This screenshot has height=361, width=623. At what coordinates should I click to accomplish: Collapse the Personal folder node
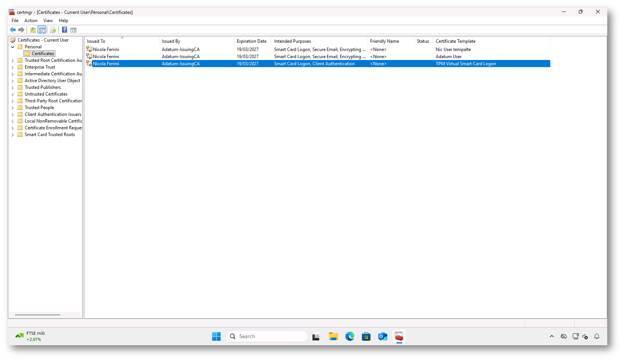point(13,47)
